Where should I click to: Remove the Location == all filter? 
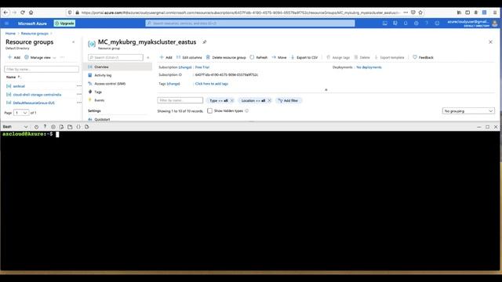(x=269, y=100)
